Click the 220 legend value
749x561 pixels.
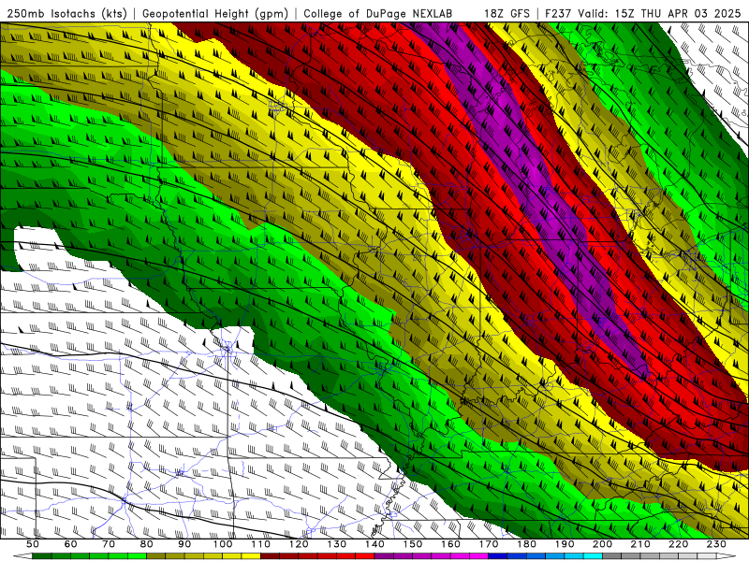[x=678, y=544]
